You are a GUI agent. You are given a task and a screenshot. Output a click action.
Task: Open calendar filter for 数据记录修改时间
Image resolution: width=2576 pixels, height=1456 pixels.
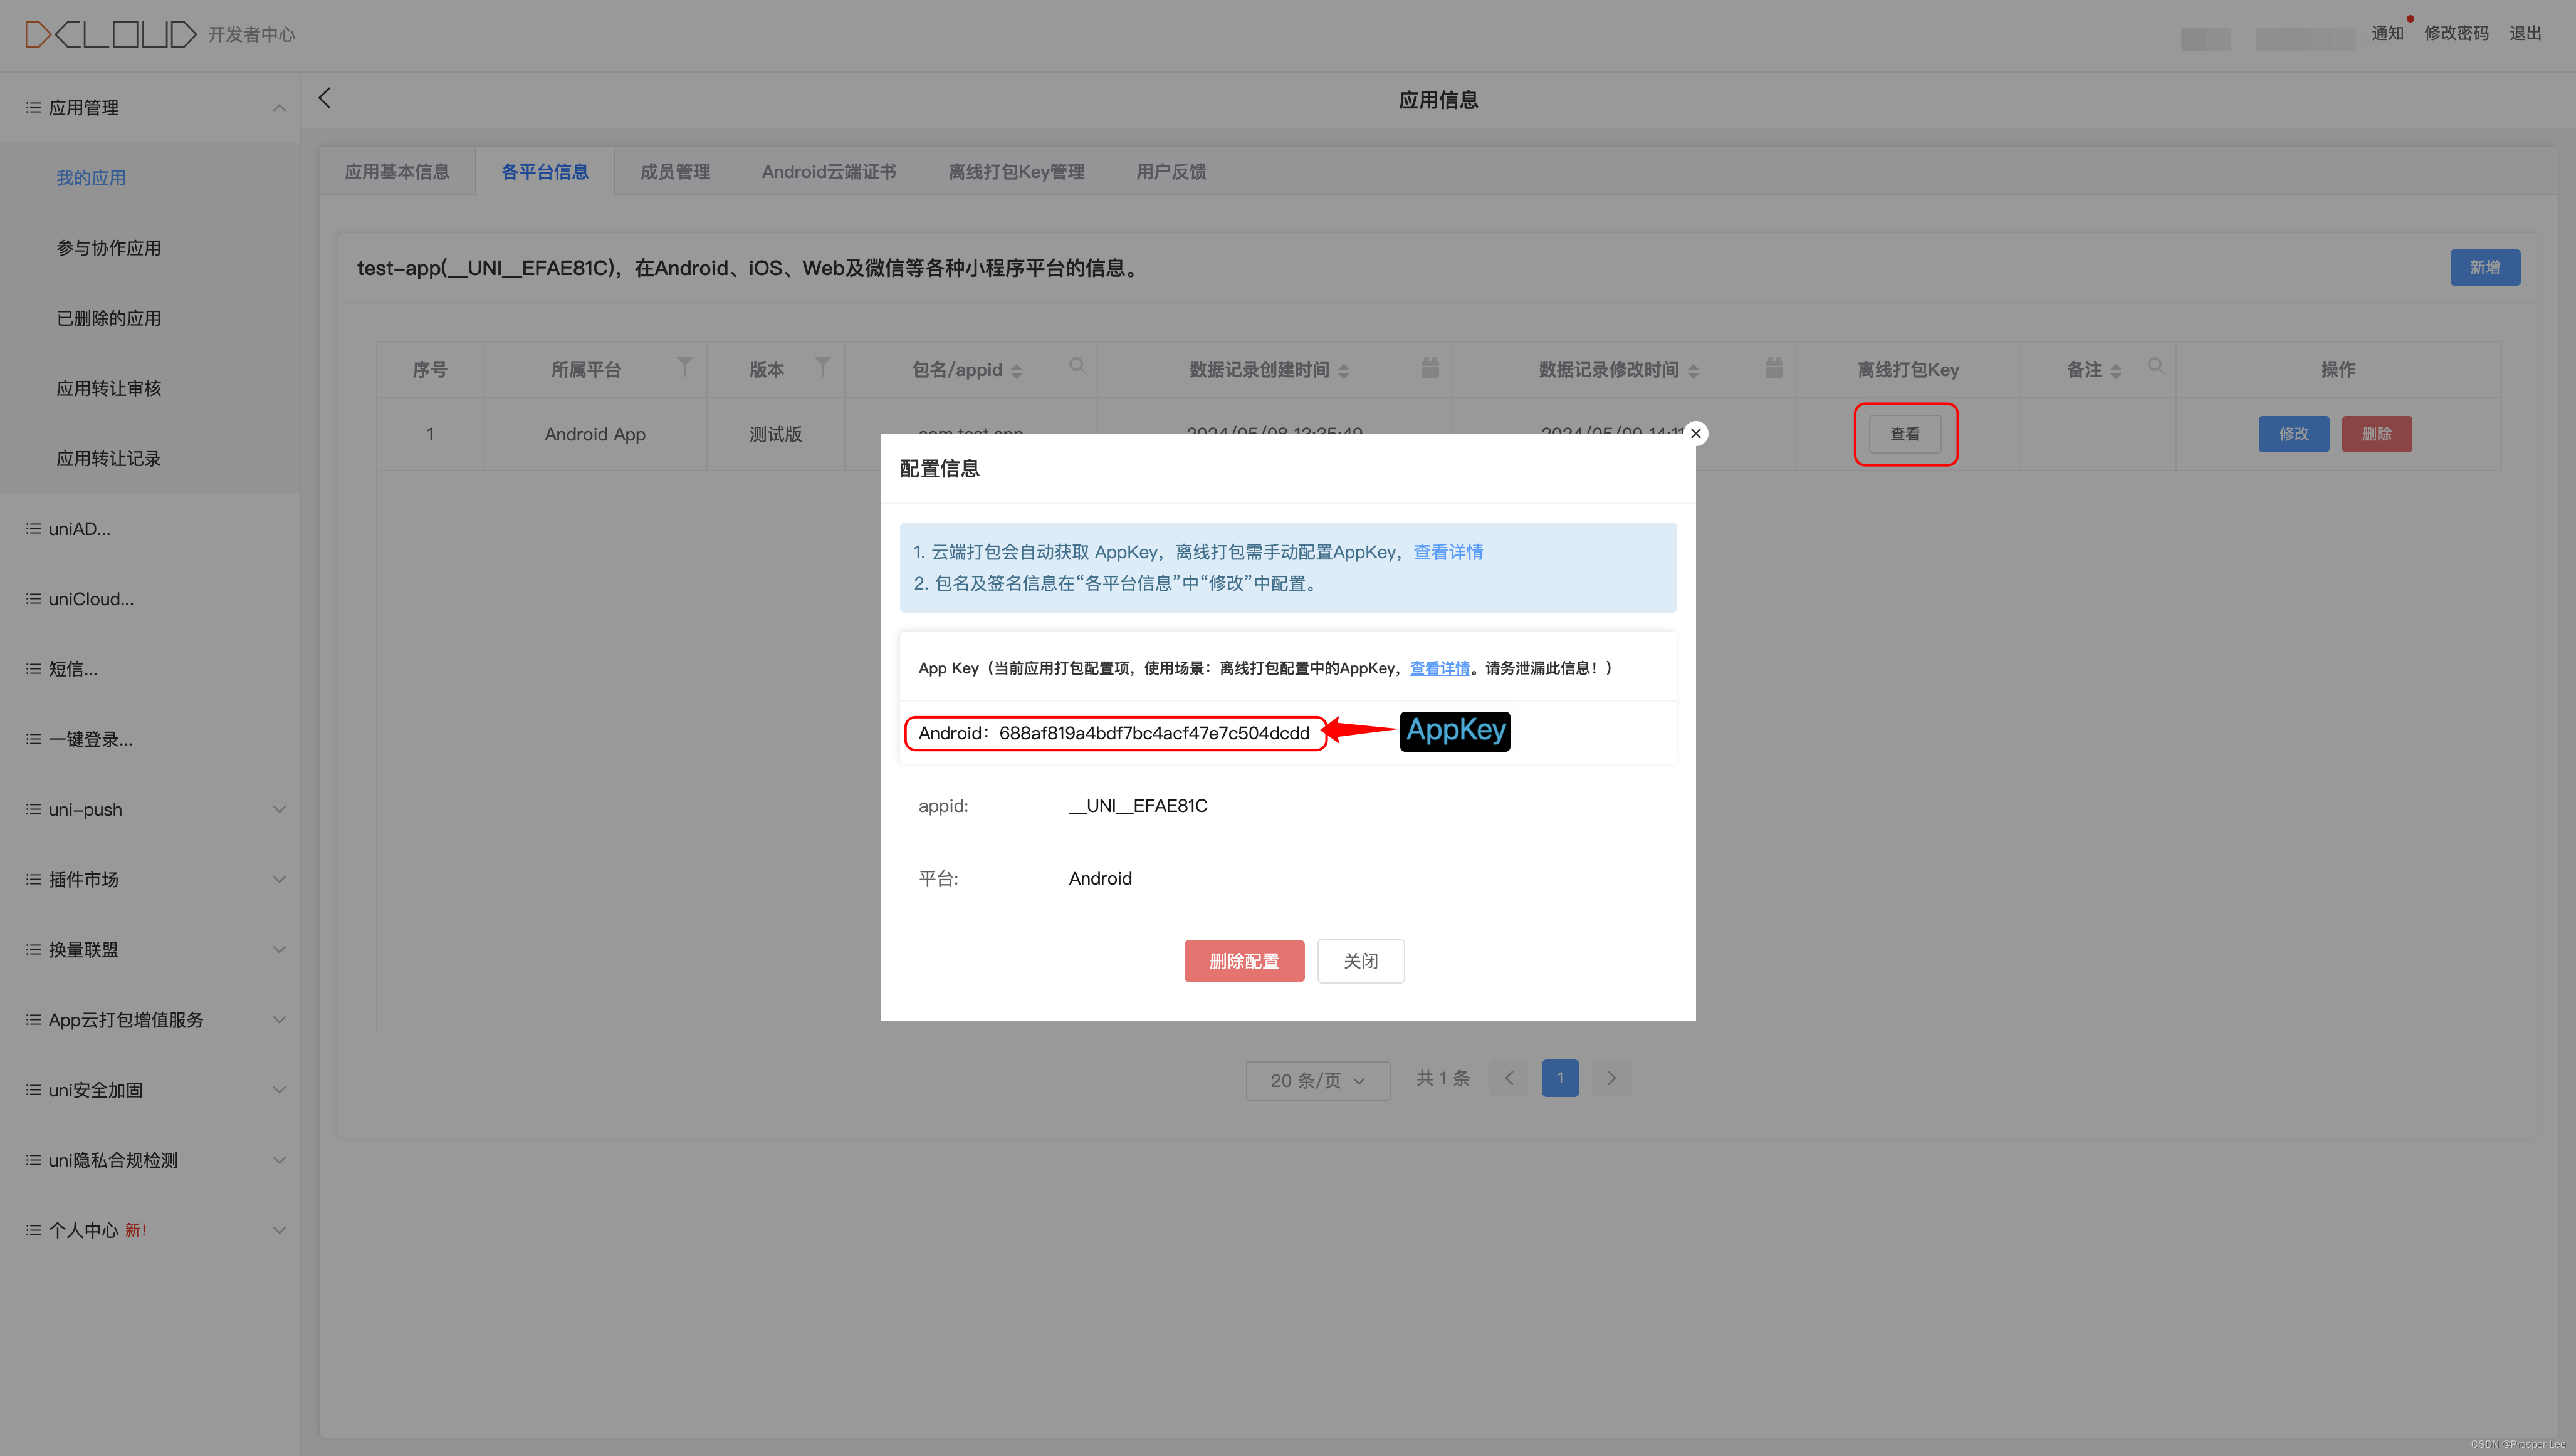pyautogui.click(x=1774, y=368)
